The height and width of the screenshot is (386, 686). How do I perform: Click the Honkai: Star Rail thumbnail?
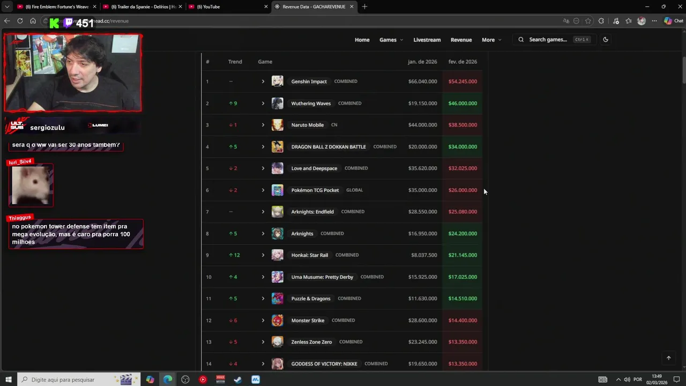click(x=277, y=255)
